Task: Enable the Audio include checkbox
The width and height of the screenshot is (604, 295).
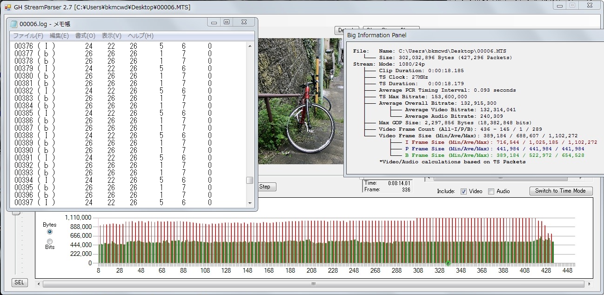Action: [491, 191]
